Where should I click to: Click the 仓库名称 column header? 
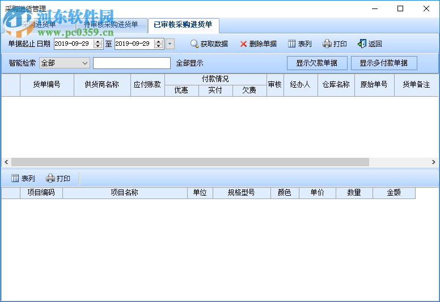point(336,85)
